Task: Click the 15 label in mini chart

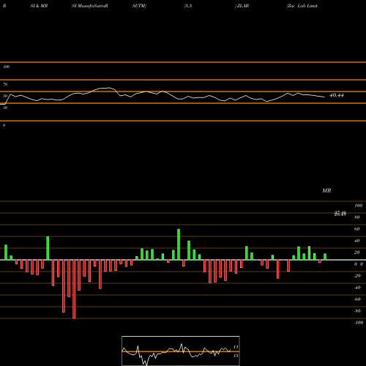Action: [236, 356]
